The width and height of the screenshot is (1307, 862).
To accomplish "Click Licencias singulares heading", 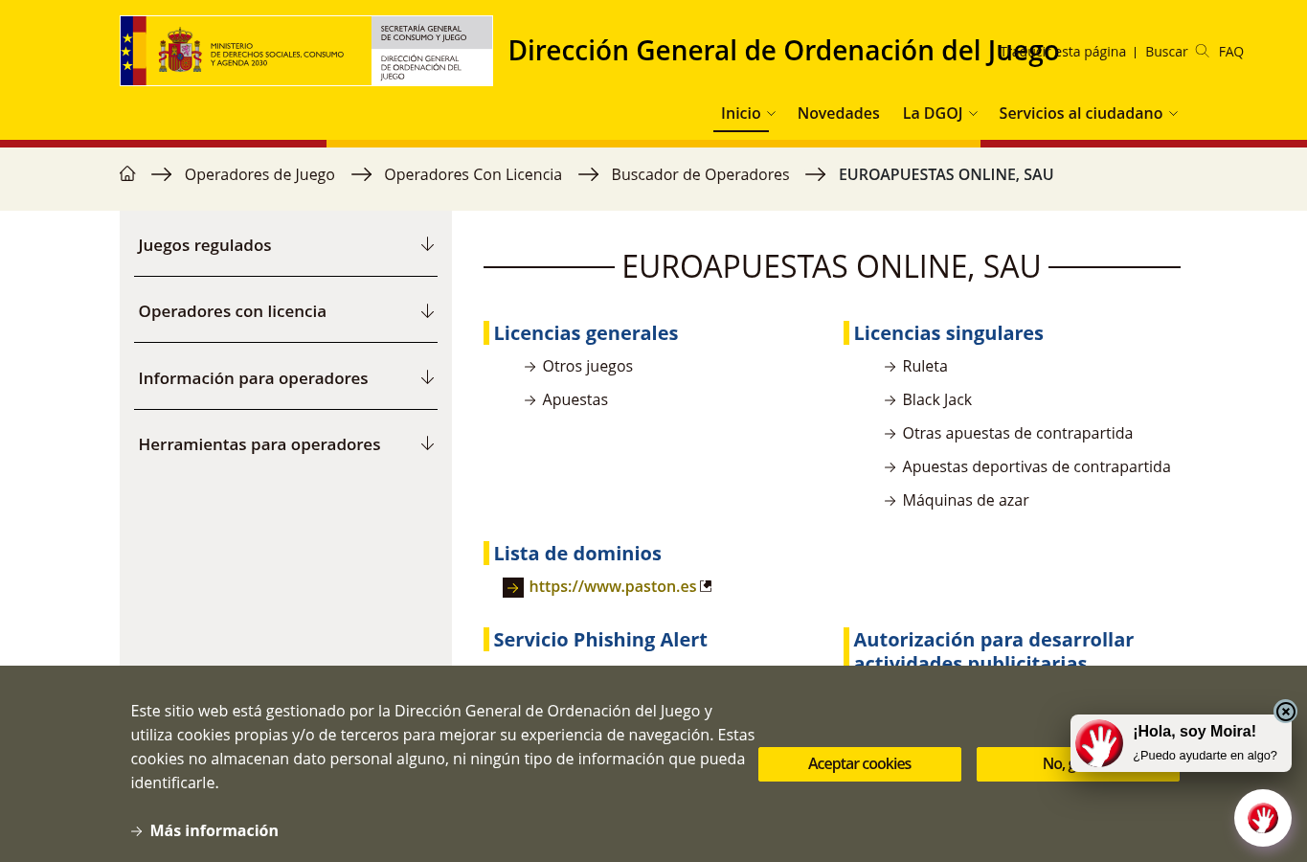I will 948,333.
